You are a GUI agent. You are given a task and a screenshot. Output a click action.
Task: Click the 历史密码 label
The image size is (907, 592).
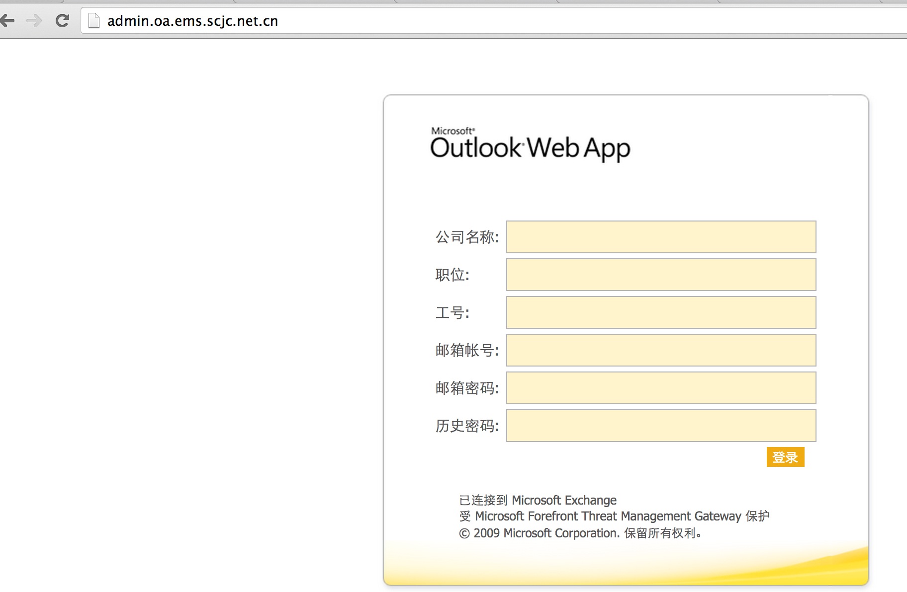click(467, 426)
